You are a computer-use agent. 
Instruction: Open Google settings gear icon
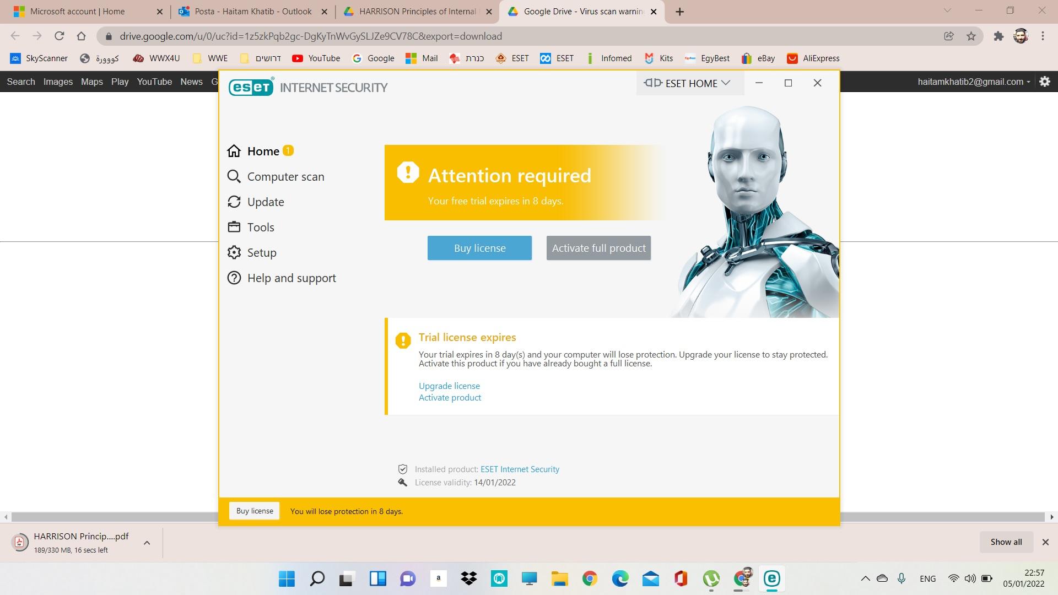(x=1045, y=82)
